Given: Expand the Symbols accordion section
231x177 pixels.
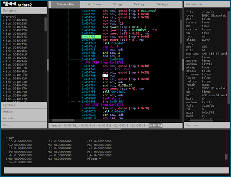Looking at the screenshot, I should [24, 105].
